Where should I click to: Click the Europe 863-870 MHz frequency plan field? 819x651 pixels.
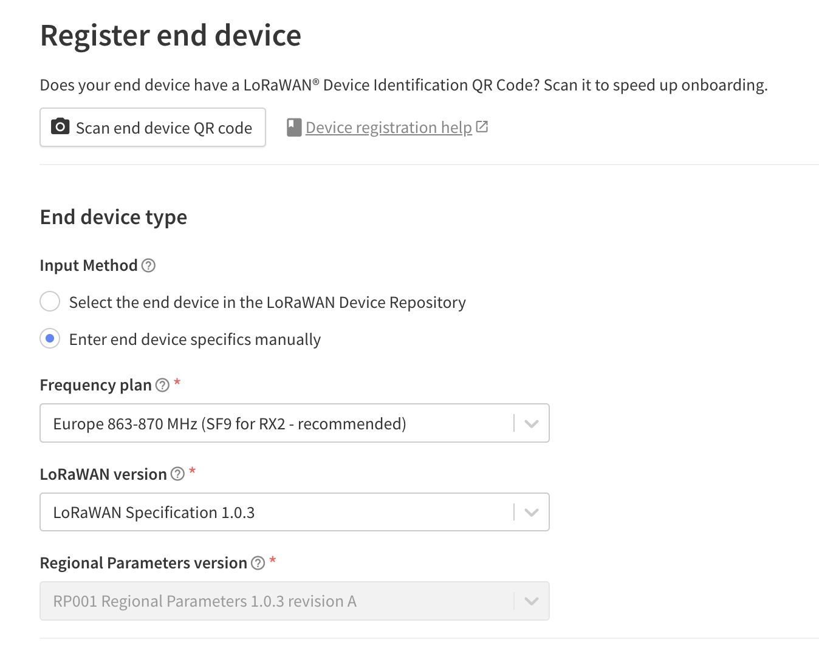[295, 423]
